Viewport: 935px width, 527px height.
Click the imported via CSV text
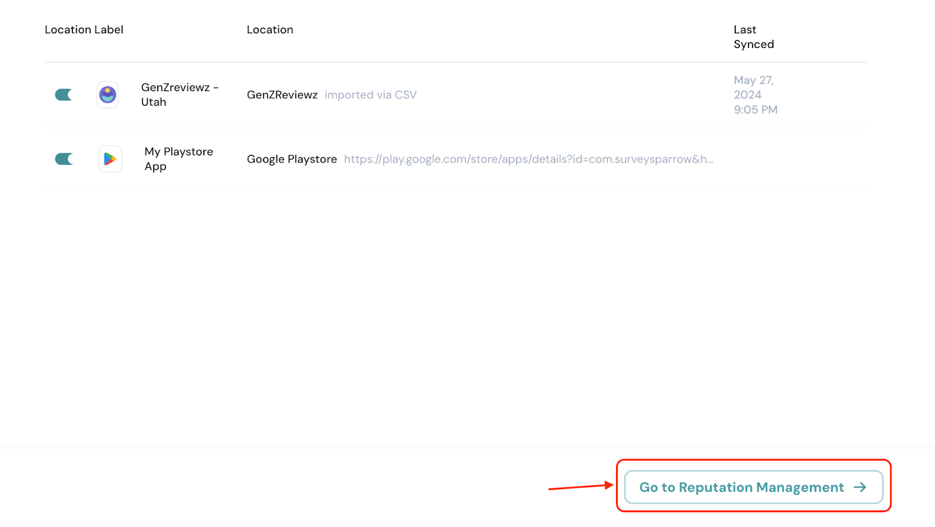[x=370, y=95]
